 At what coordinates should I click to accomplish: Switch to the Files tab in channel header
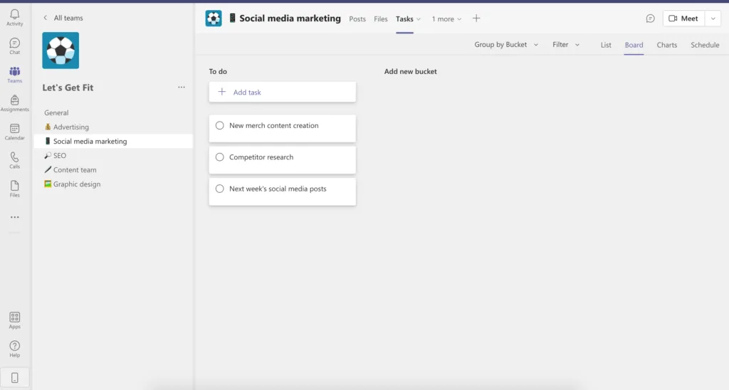[x=380, y=19]
